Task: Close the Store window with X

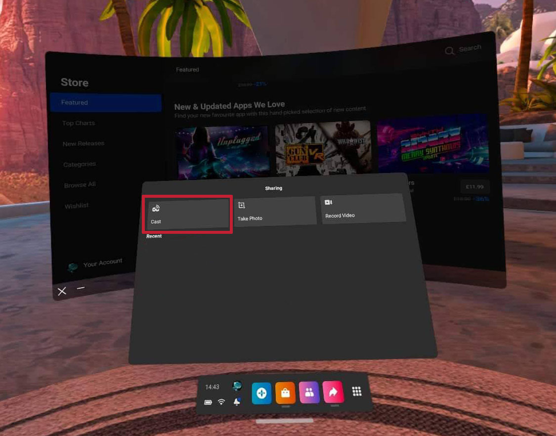Action: (62, 291)
